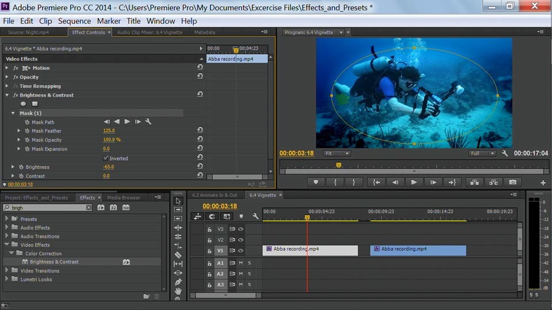Toggle Brightness animation stopwatch
Viewport: 552px width, 310px height.
tap(21, 167)
